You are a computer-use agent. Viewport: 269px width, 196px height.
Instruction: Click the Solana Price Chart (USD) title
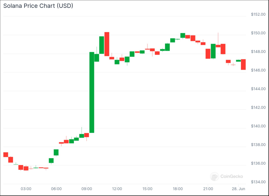click(38, 6)
